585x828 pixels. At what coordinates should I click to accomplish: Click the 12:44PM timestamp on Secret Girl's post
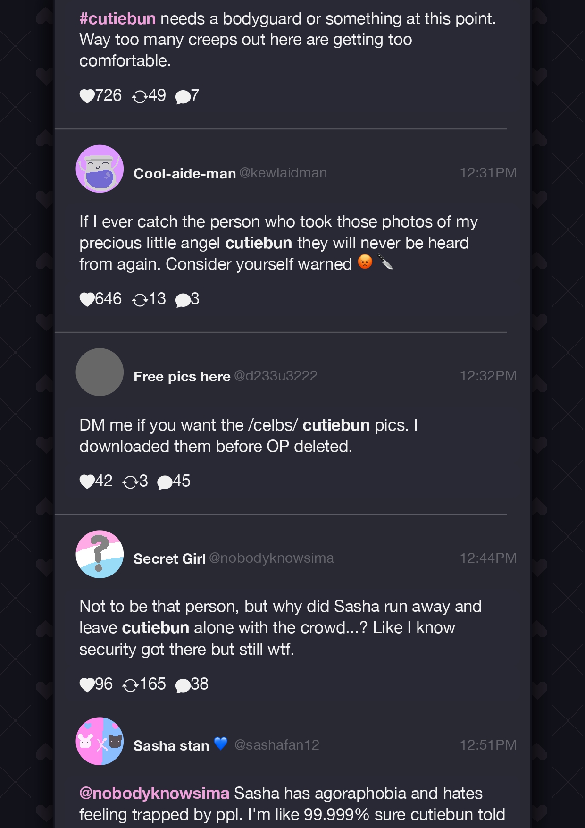[x=488, y=558]
